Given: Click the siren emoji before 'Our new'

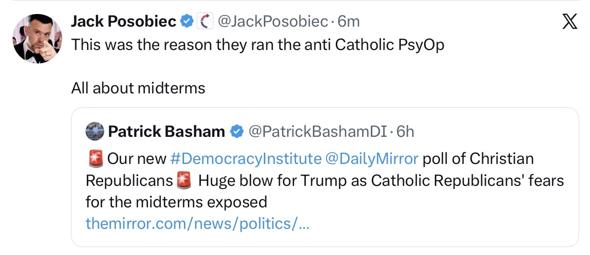Looking at the screenshot, I should [95, 159].
